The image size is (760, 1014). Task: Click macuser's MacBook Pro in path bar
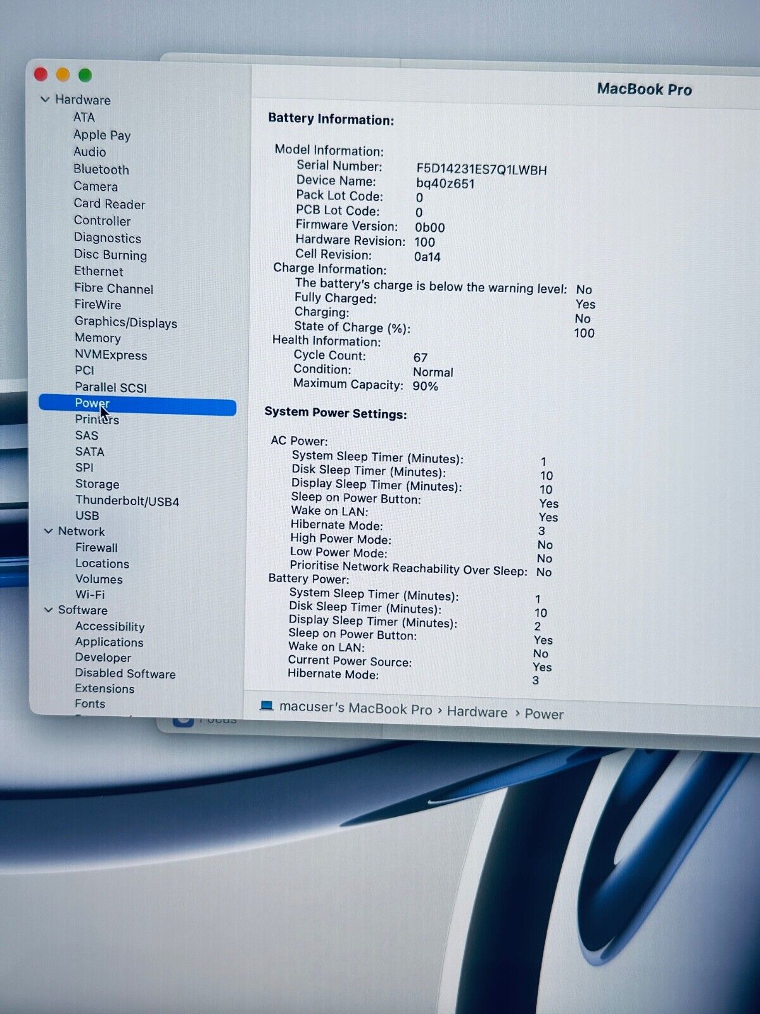[x=355, y=708]
